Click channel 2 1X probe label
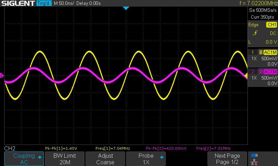This screenshot has height=166, width=278. (x=254, y=78)
